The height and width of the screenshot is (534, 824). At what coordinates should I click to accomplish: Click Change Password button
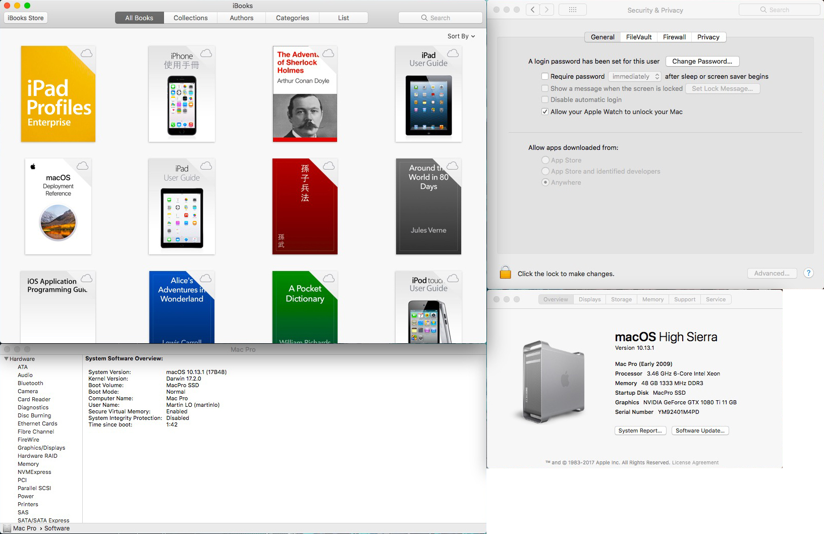[702, 61]
